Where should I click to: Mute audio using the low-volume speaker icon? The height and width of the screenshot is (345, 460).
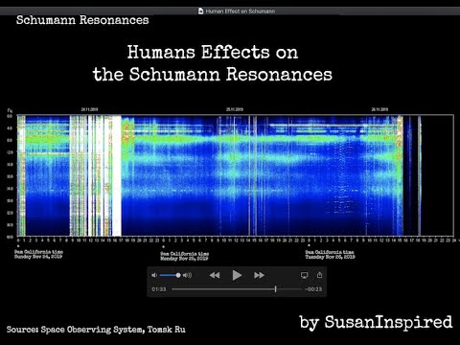(154, 275)
